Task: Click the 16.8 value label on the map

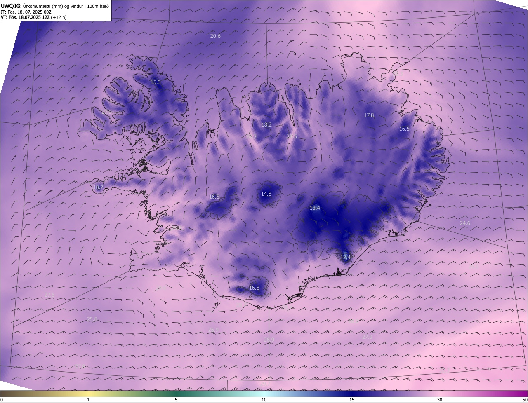Action: [254, 288]
